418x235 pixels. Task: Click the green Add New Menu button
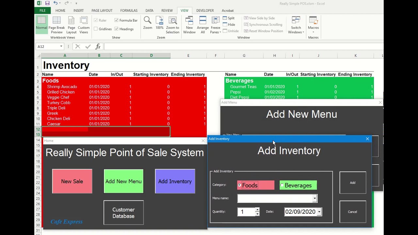pyautogui.click(x=123, y=181)
